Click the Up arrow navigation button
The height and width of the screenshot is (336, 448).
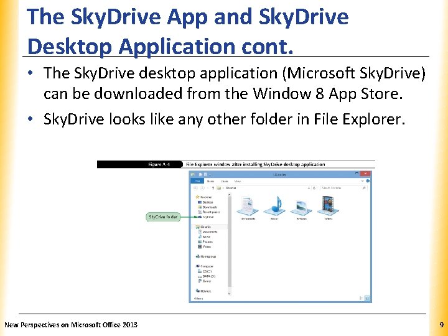(213, 188)
